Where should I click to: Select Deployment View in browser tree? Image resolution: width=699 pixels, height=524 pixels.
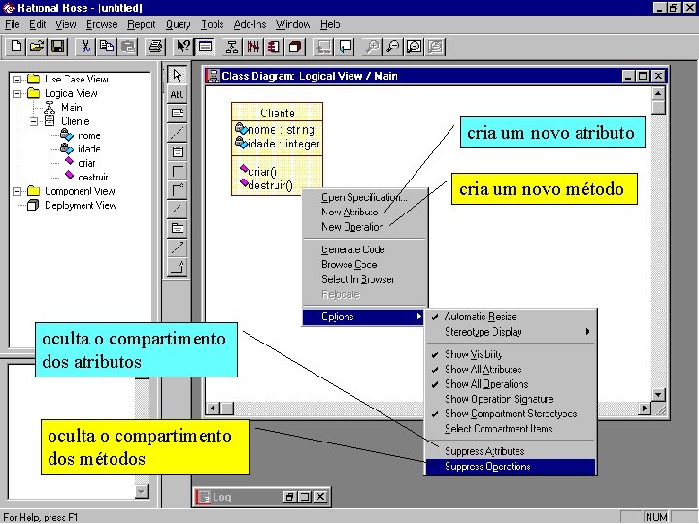tap(81, 206)
